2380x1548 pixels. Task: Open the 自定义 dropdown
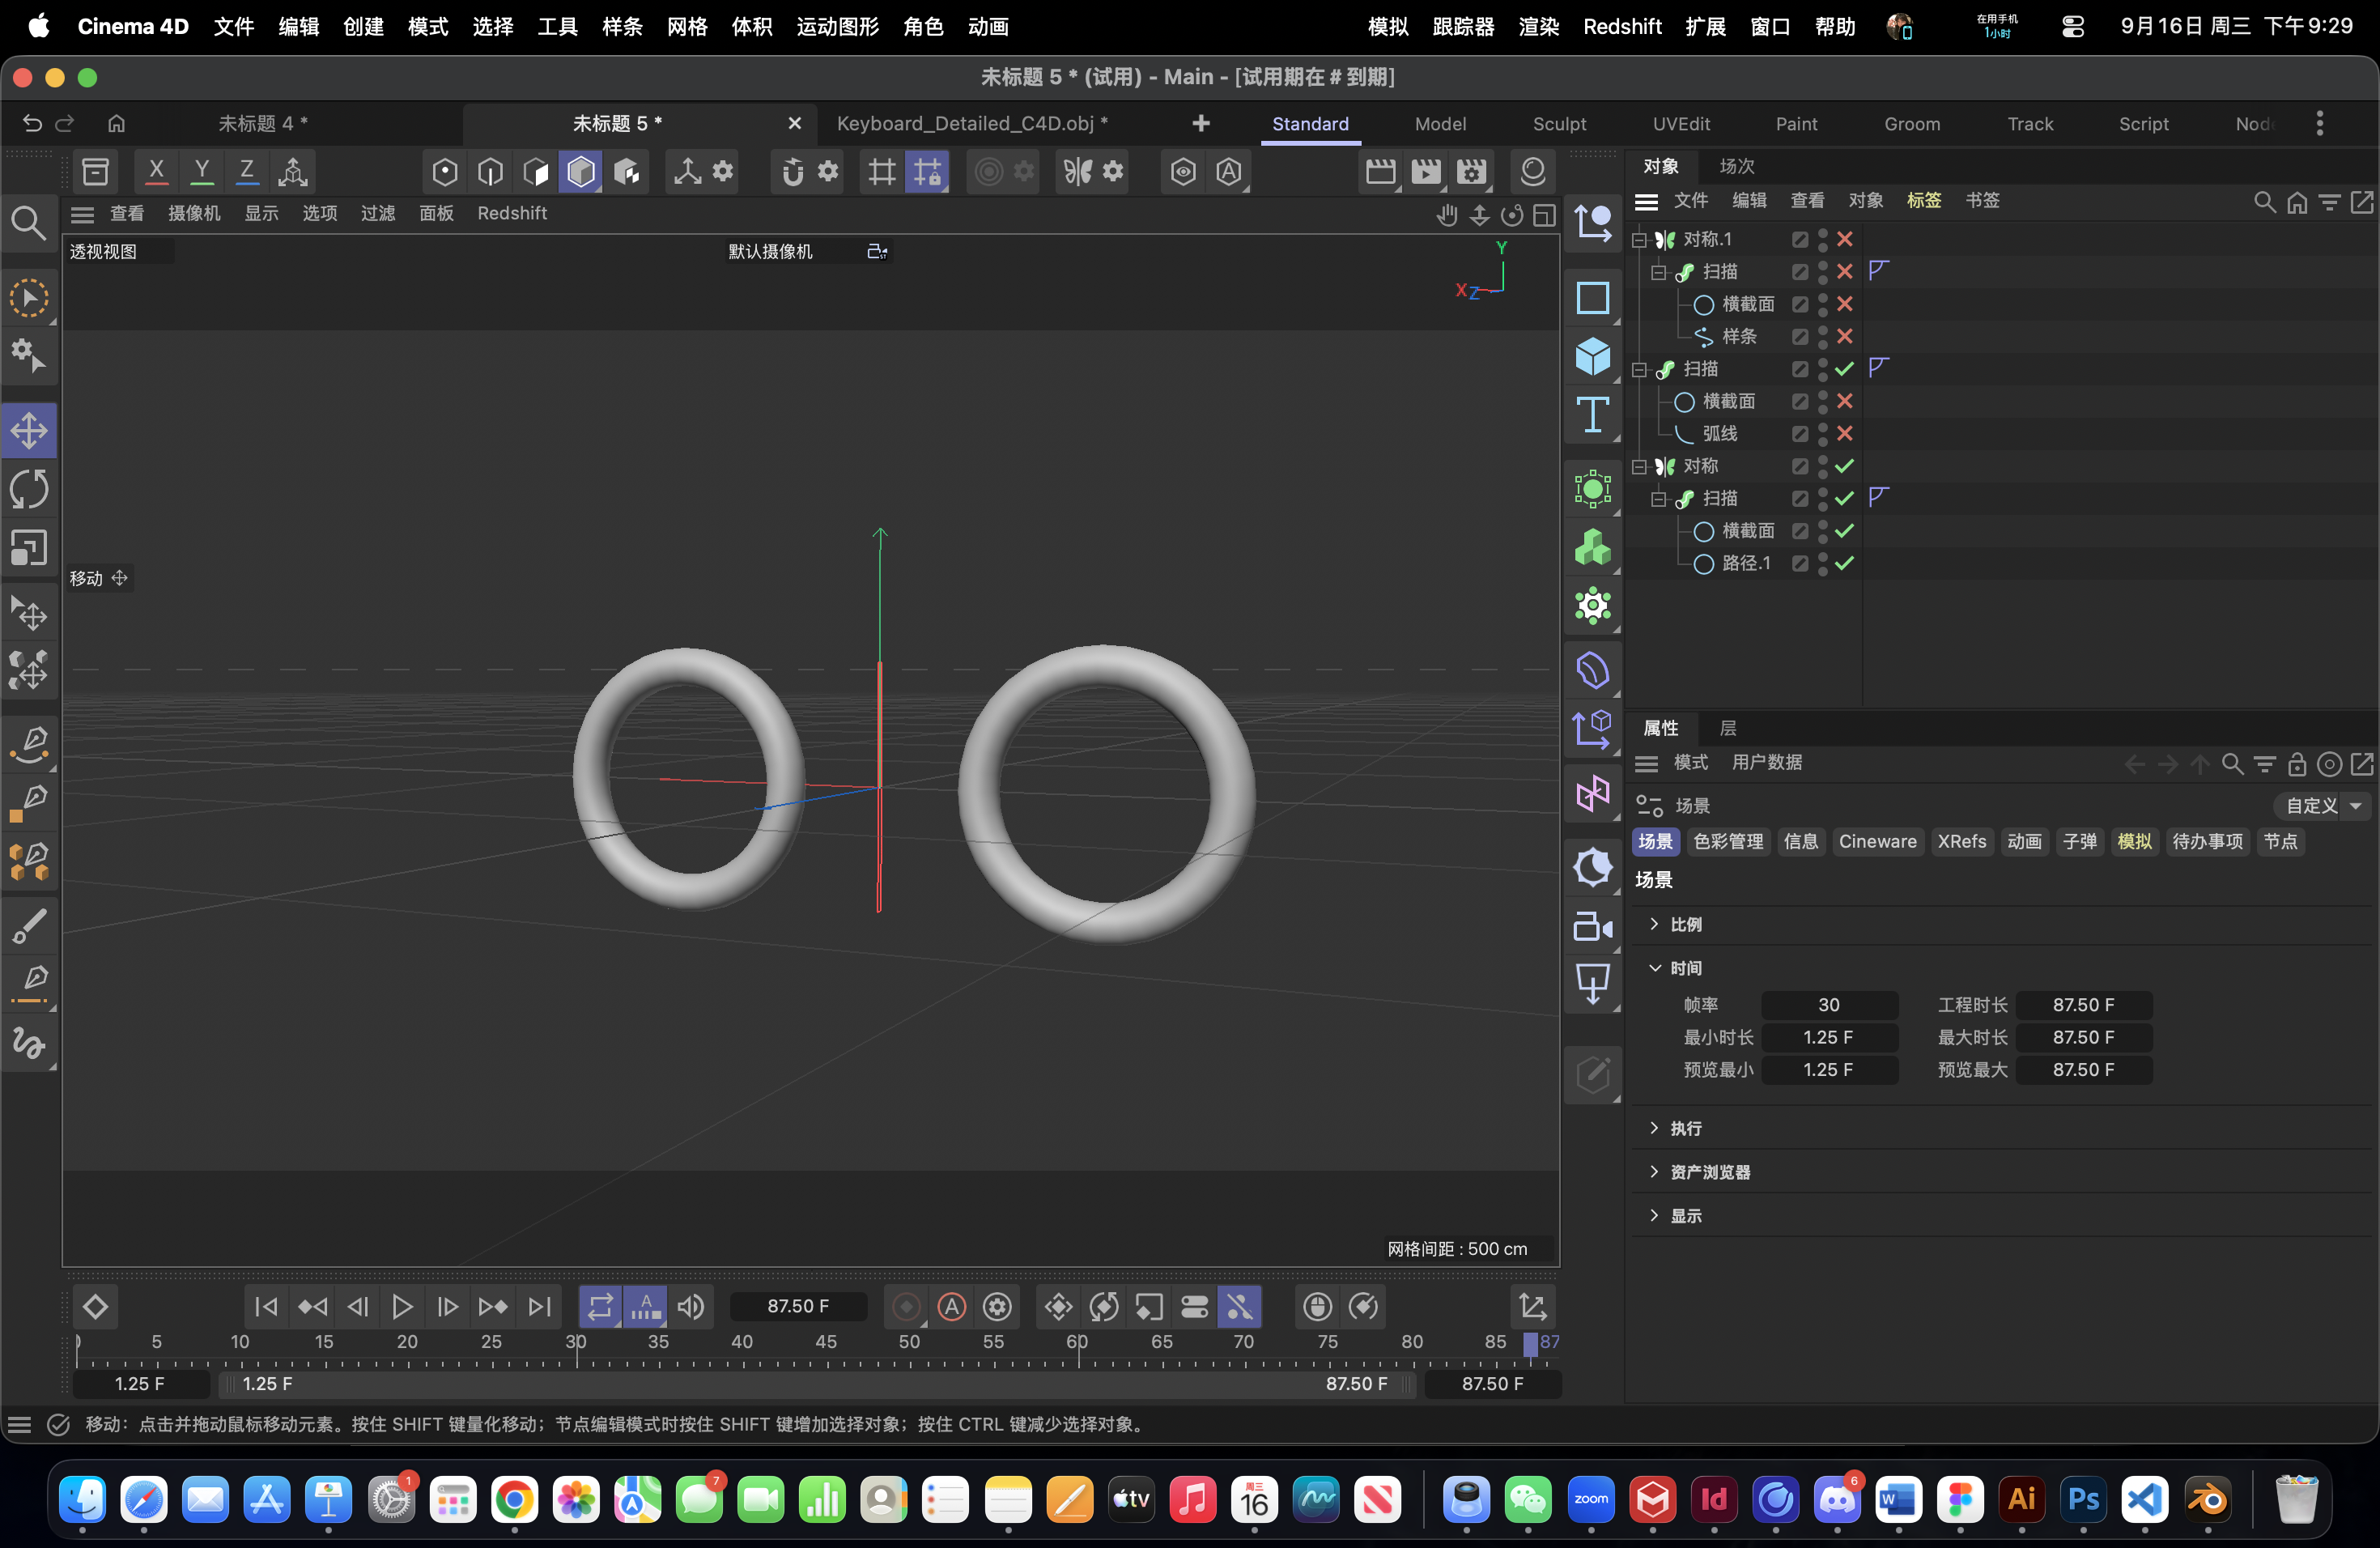(2322, 806)
